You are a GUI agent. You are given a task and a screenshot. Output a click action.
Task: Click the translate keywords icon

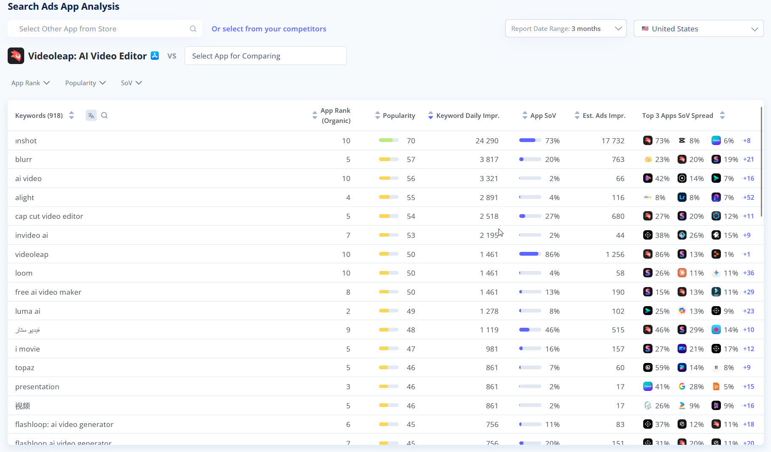(91, 115)
